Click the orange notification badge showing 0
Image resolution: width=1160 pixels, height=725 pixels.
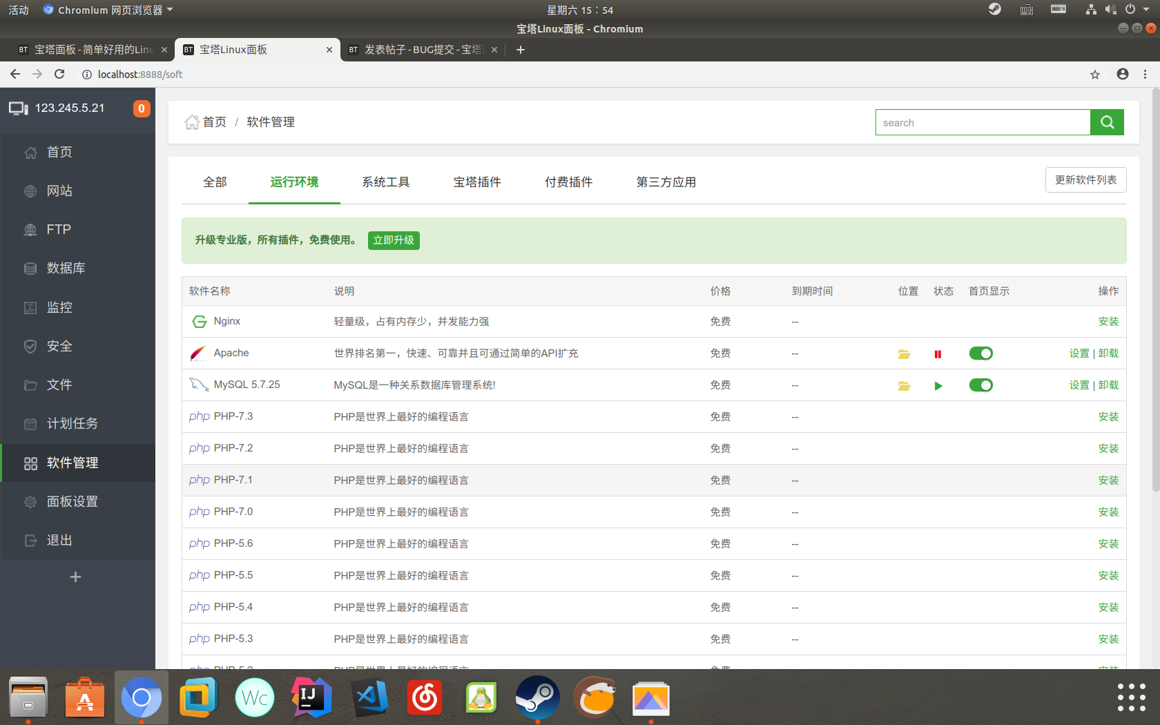(x=142, y=108)
